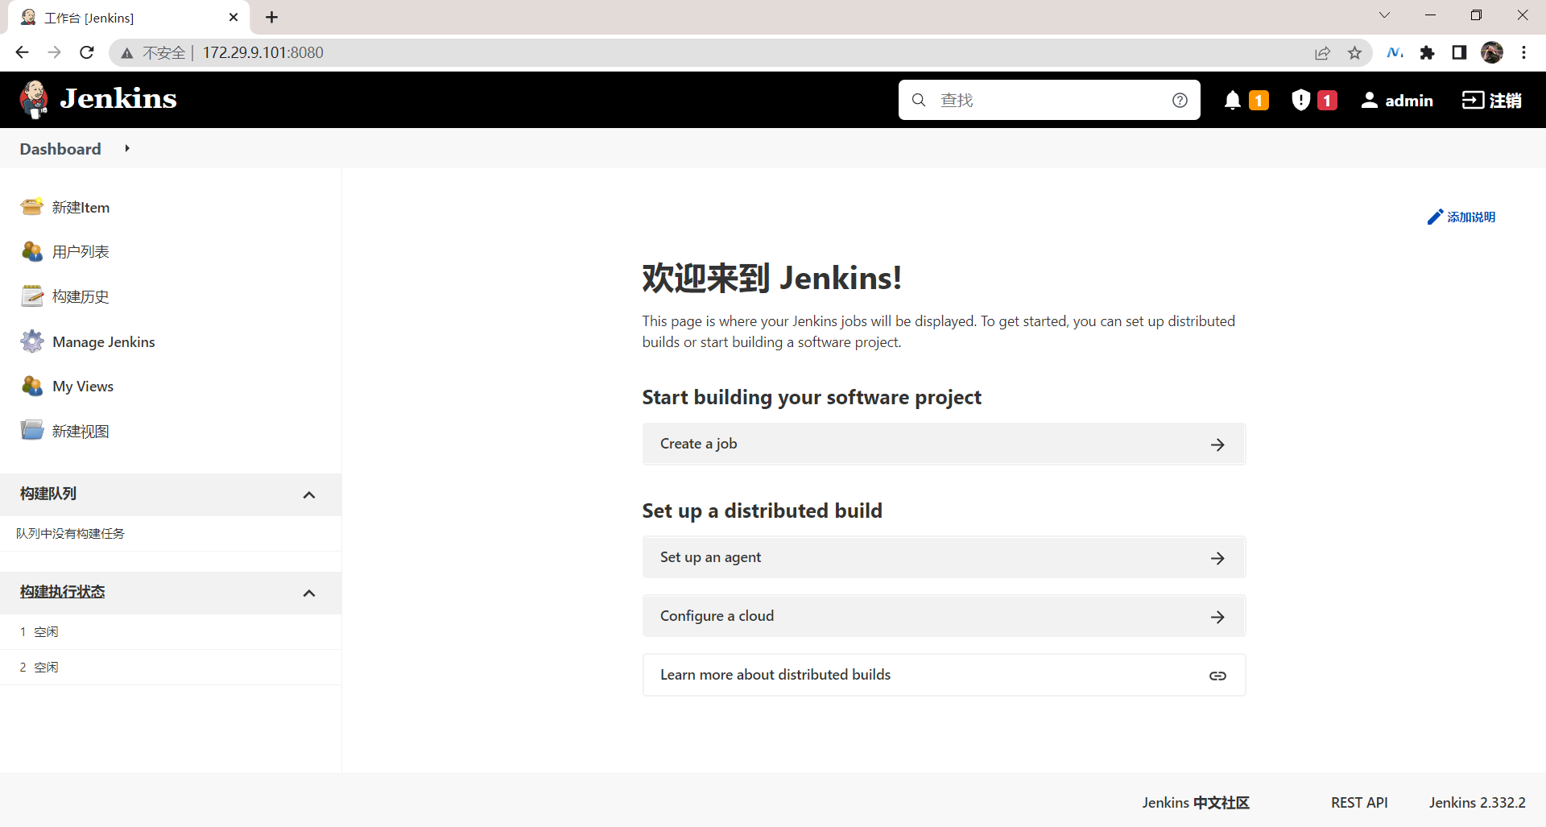The width and height of the screenshot is (1546, 827).
Task: Click the 构建队列 panel heading
Action: click(x=48, y=494)
